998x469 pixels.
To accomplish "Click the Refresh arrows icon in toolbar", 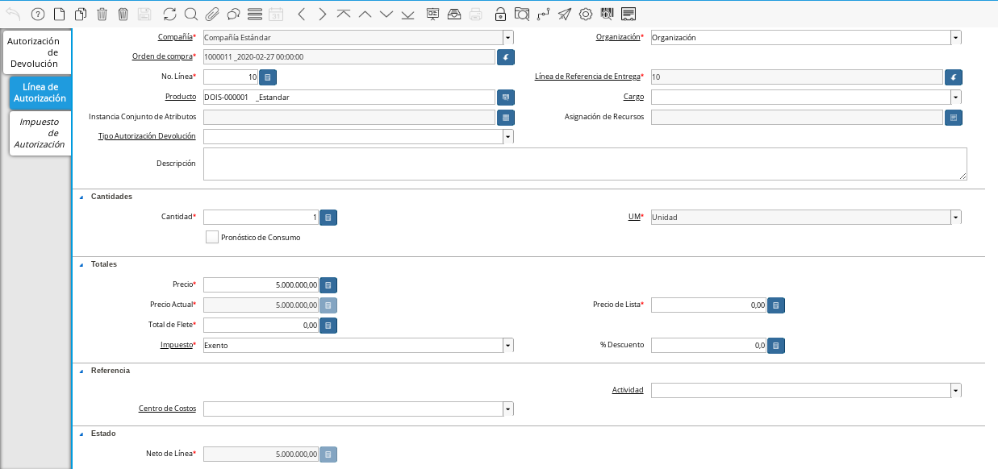I will (169, 14).
